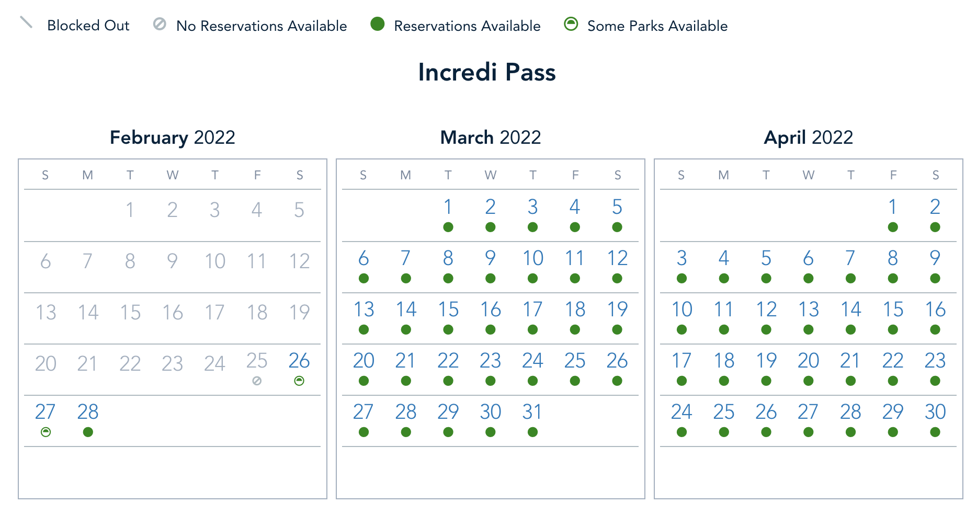Select April 1 date
The width and height of the screenshot is (977, 515).
coord(893,207)
